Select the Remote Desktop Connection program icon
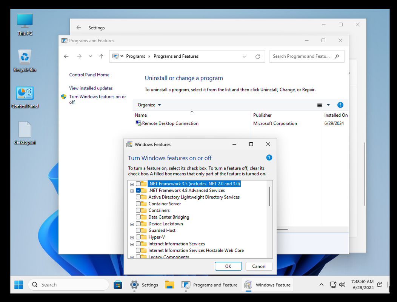The width and height of the screenshot is (397, 302). pyautogui.click(x=138, y=123)
